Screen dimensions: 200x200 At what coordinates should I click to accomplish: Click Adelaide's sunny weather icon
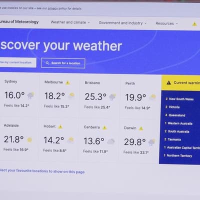[x=29, y=140]
